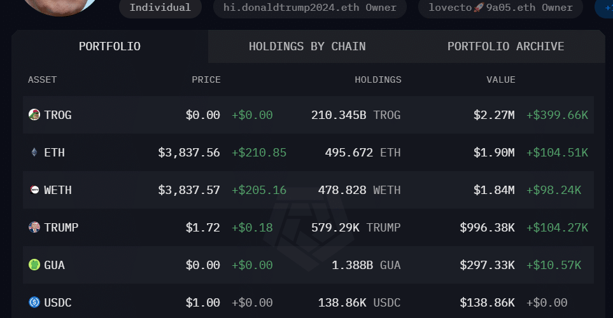Click the lovecto 9a05.eth Owner tag
613x318 pixels.
[500, 8]
